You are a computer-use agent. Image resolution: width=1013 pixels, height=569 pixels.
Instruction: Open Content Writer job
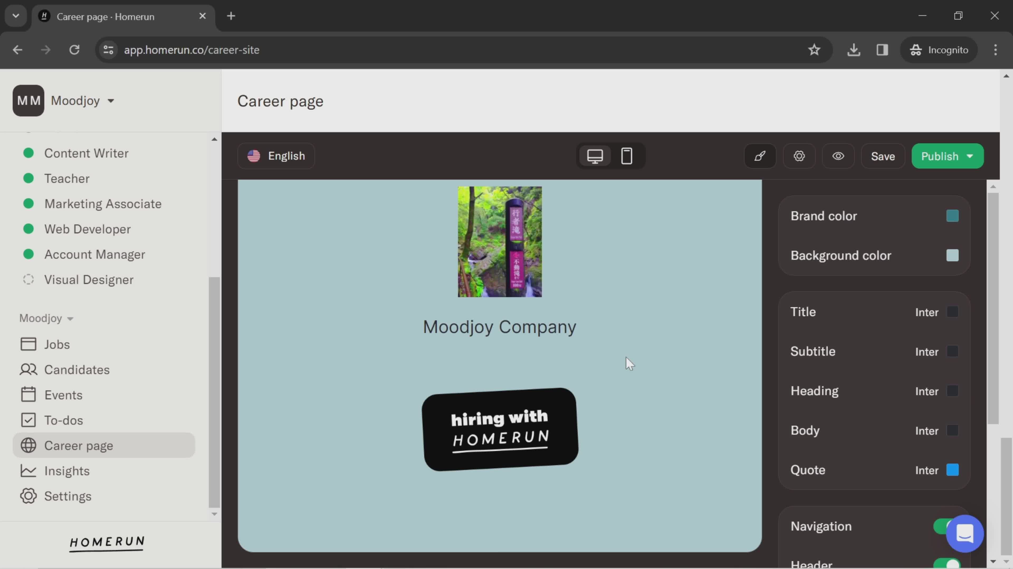coord(86,153)
